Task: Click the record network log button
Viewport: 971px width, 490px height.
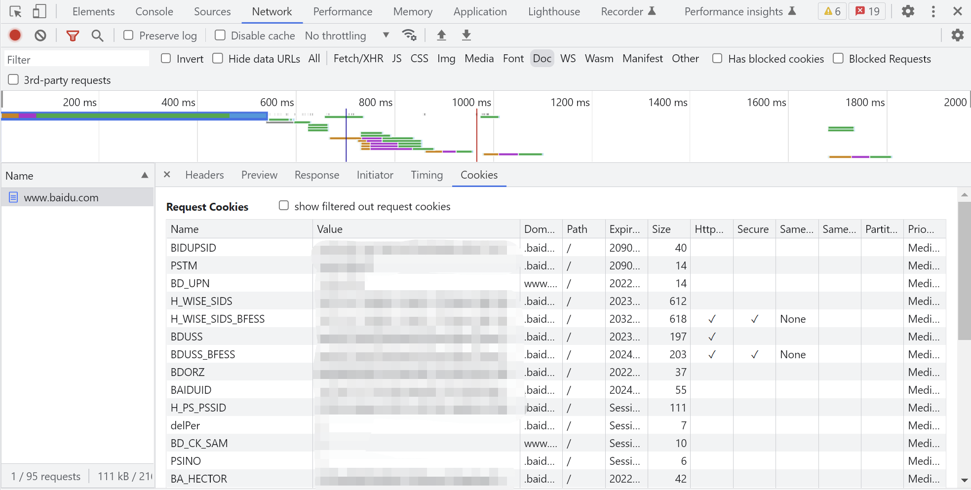Action: (15, 35)
